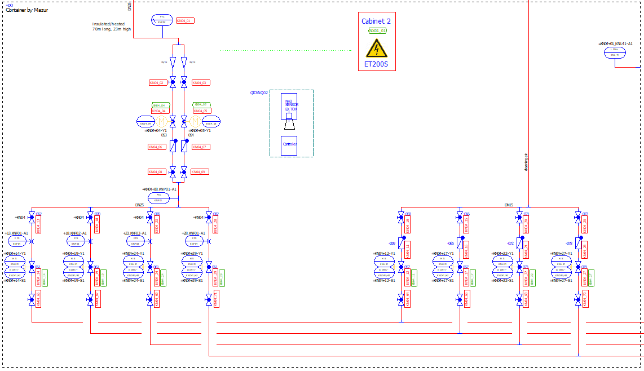Screen dimensions: 644x371
Task: Select the valve beside tag KN04_02
Action: [x=173, y=82]
